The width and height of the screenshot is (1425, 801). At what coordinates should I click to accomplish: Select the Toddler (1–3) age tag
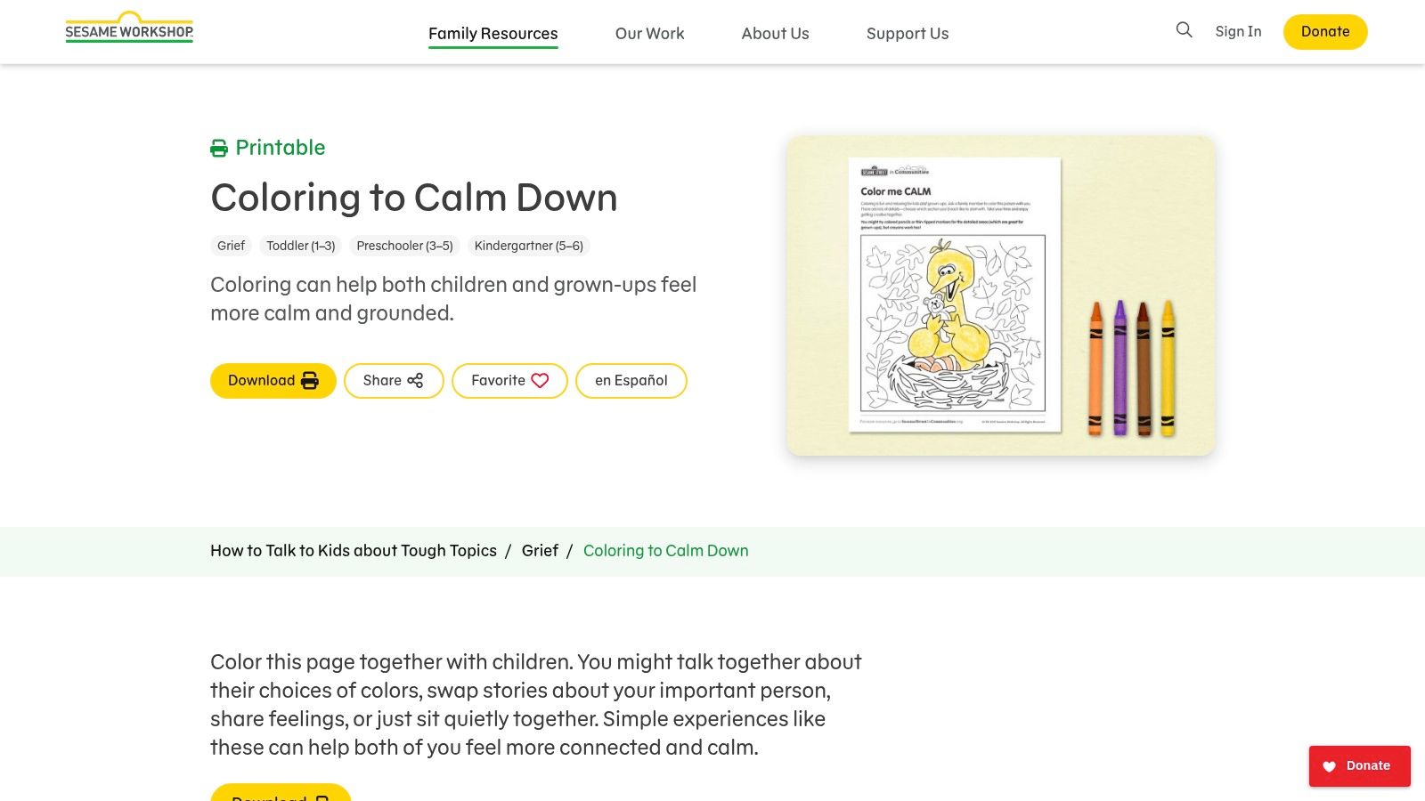pos(300,246)
